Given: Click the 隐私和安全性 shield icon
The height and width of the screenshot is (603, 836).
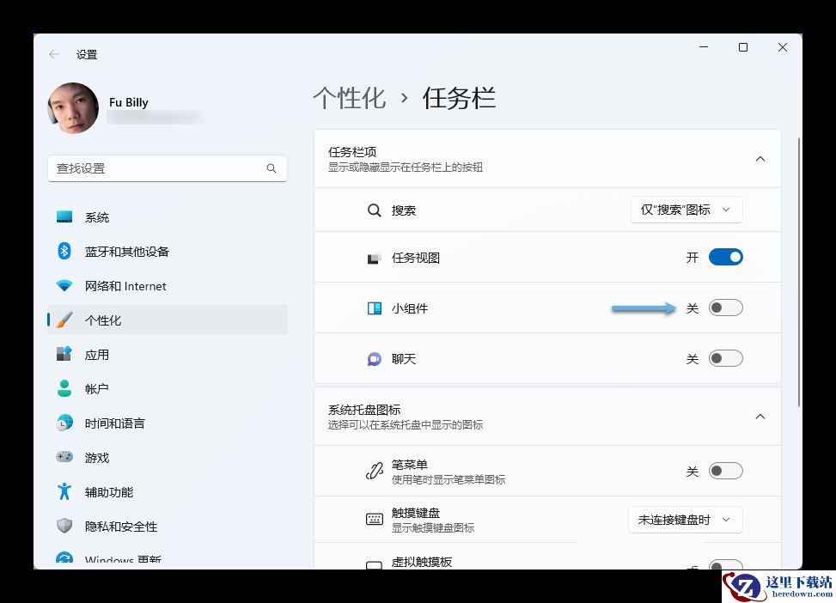Looking at the screenshot, I should 64,526.
